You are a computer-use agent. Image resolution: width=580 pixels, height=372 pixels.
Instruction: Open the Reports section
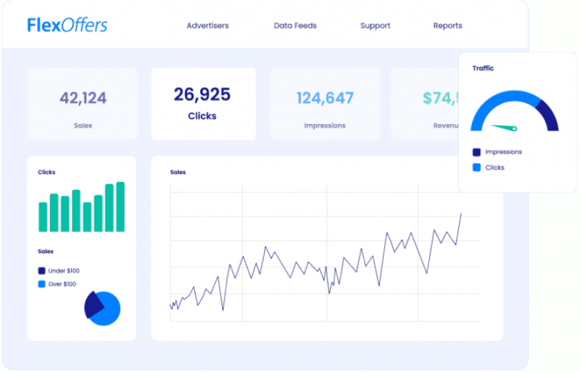447,25
